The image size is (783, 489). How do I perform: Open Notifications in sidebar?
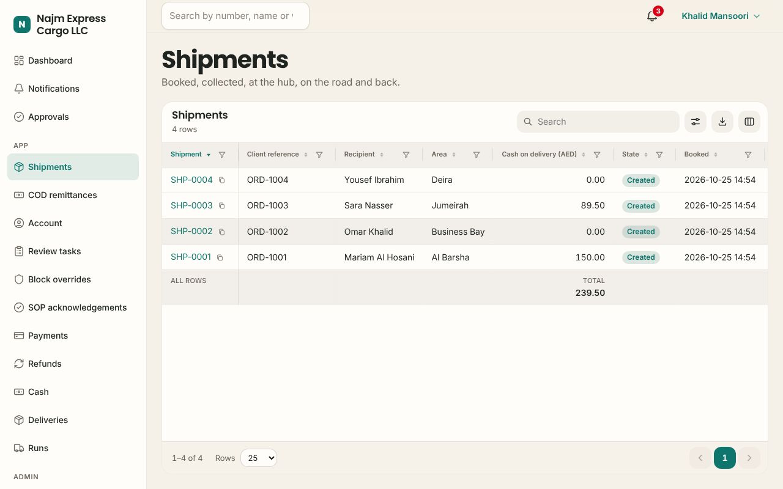pos(73,89)
